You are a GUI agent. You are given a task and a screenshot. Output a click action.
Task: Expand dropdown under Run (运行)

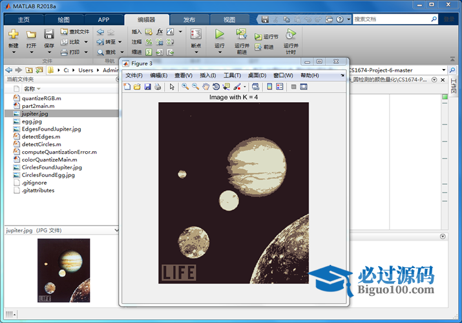[220, 52]
